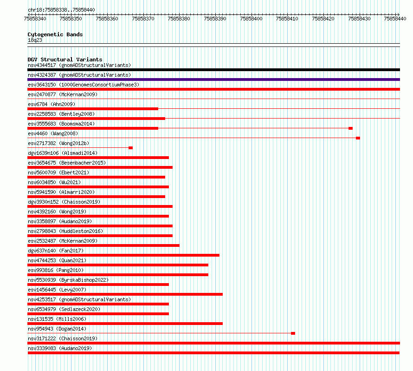Open esv2258583 Bentley2008 variant label
This screenshot has height=371, width=413.
click(61, 114)
